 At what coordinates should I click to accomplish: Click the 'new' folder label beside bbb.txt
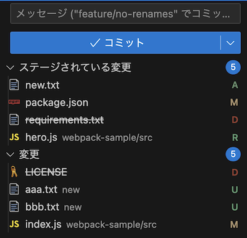click(x=73, y=208)
